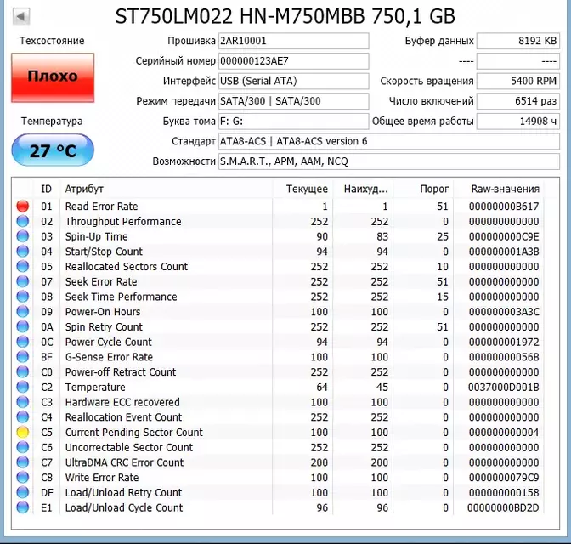The width and height of the screenshot is (571, 544).
Task: Click the red Плохо health status button
Action: pos(53,77)
